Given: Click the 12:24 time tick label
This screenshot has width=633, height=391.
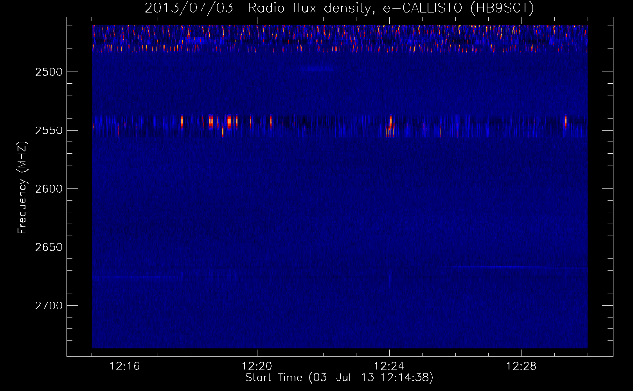Looking at the screenshot, I should click(x=389, y=366).
